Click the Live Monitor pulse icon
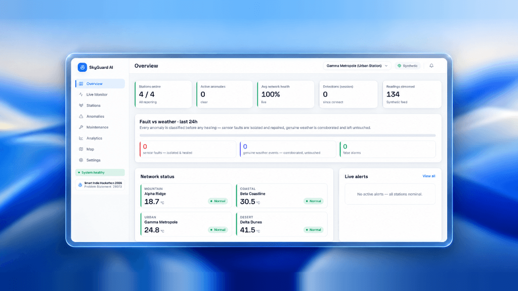The height and width of the screenshot is (291, 518). point(81,94)
